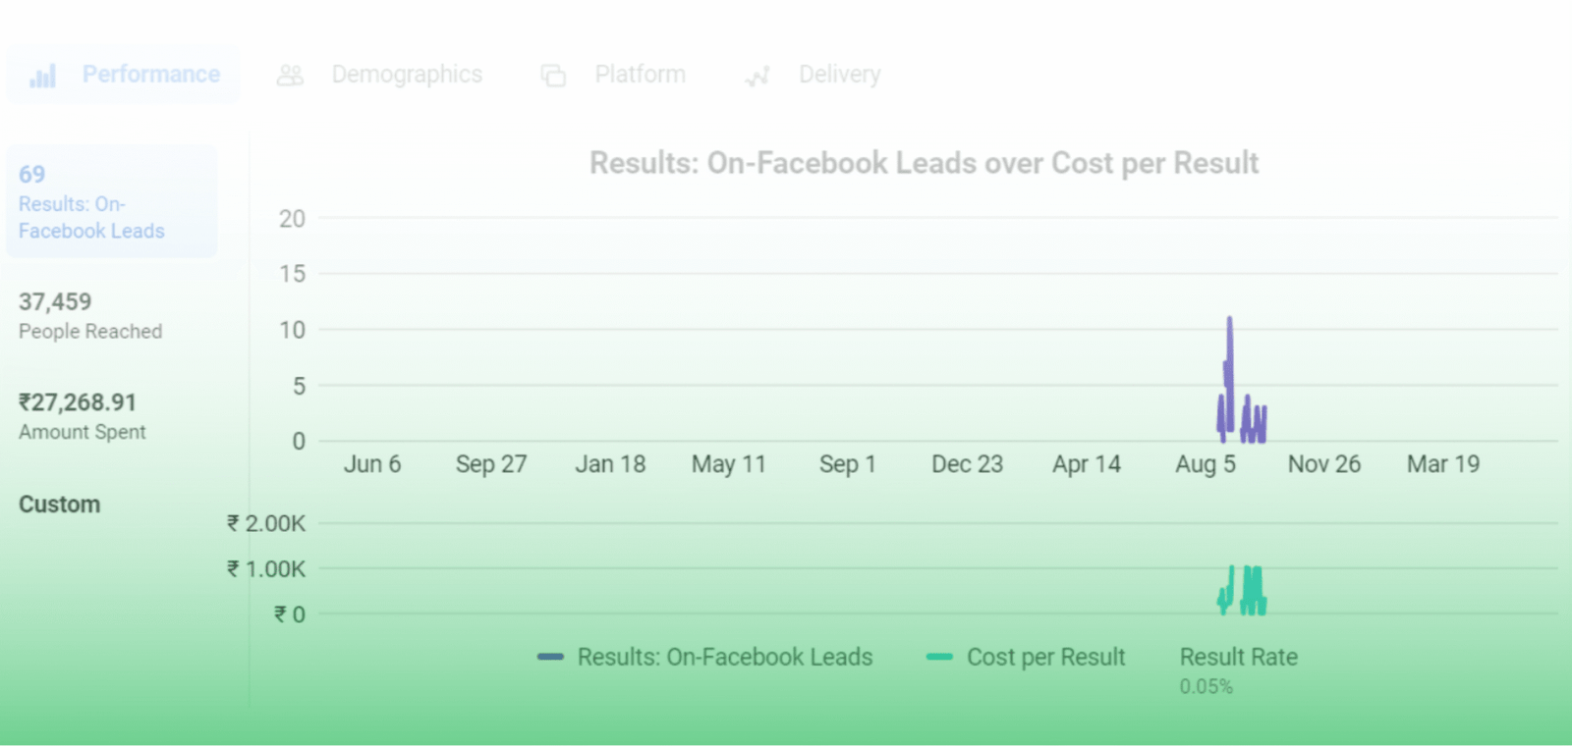The height and width of the screenshot is (746, 1572).
Task: Click the chart title above the graph
Action: pos(923,163)
